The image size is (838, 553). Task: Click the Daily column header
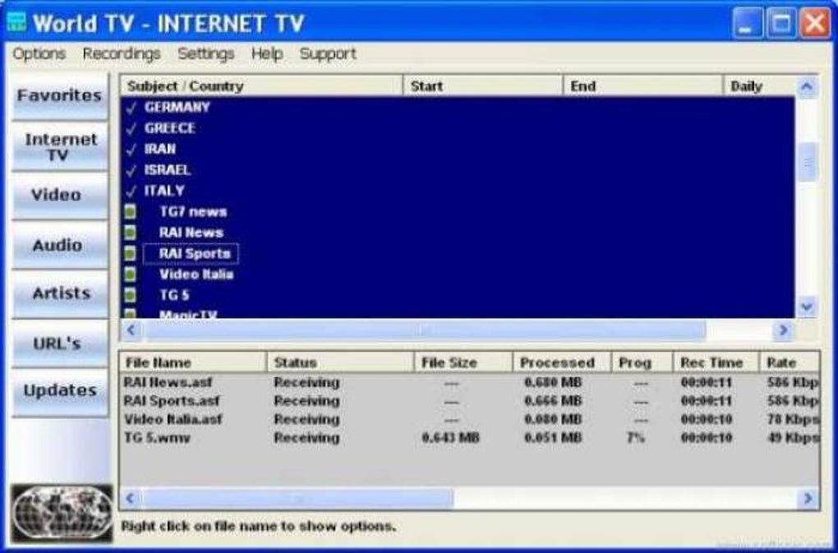tap(759, 86)
